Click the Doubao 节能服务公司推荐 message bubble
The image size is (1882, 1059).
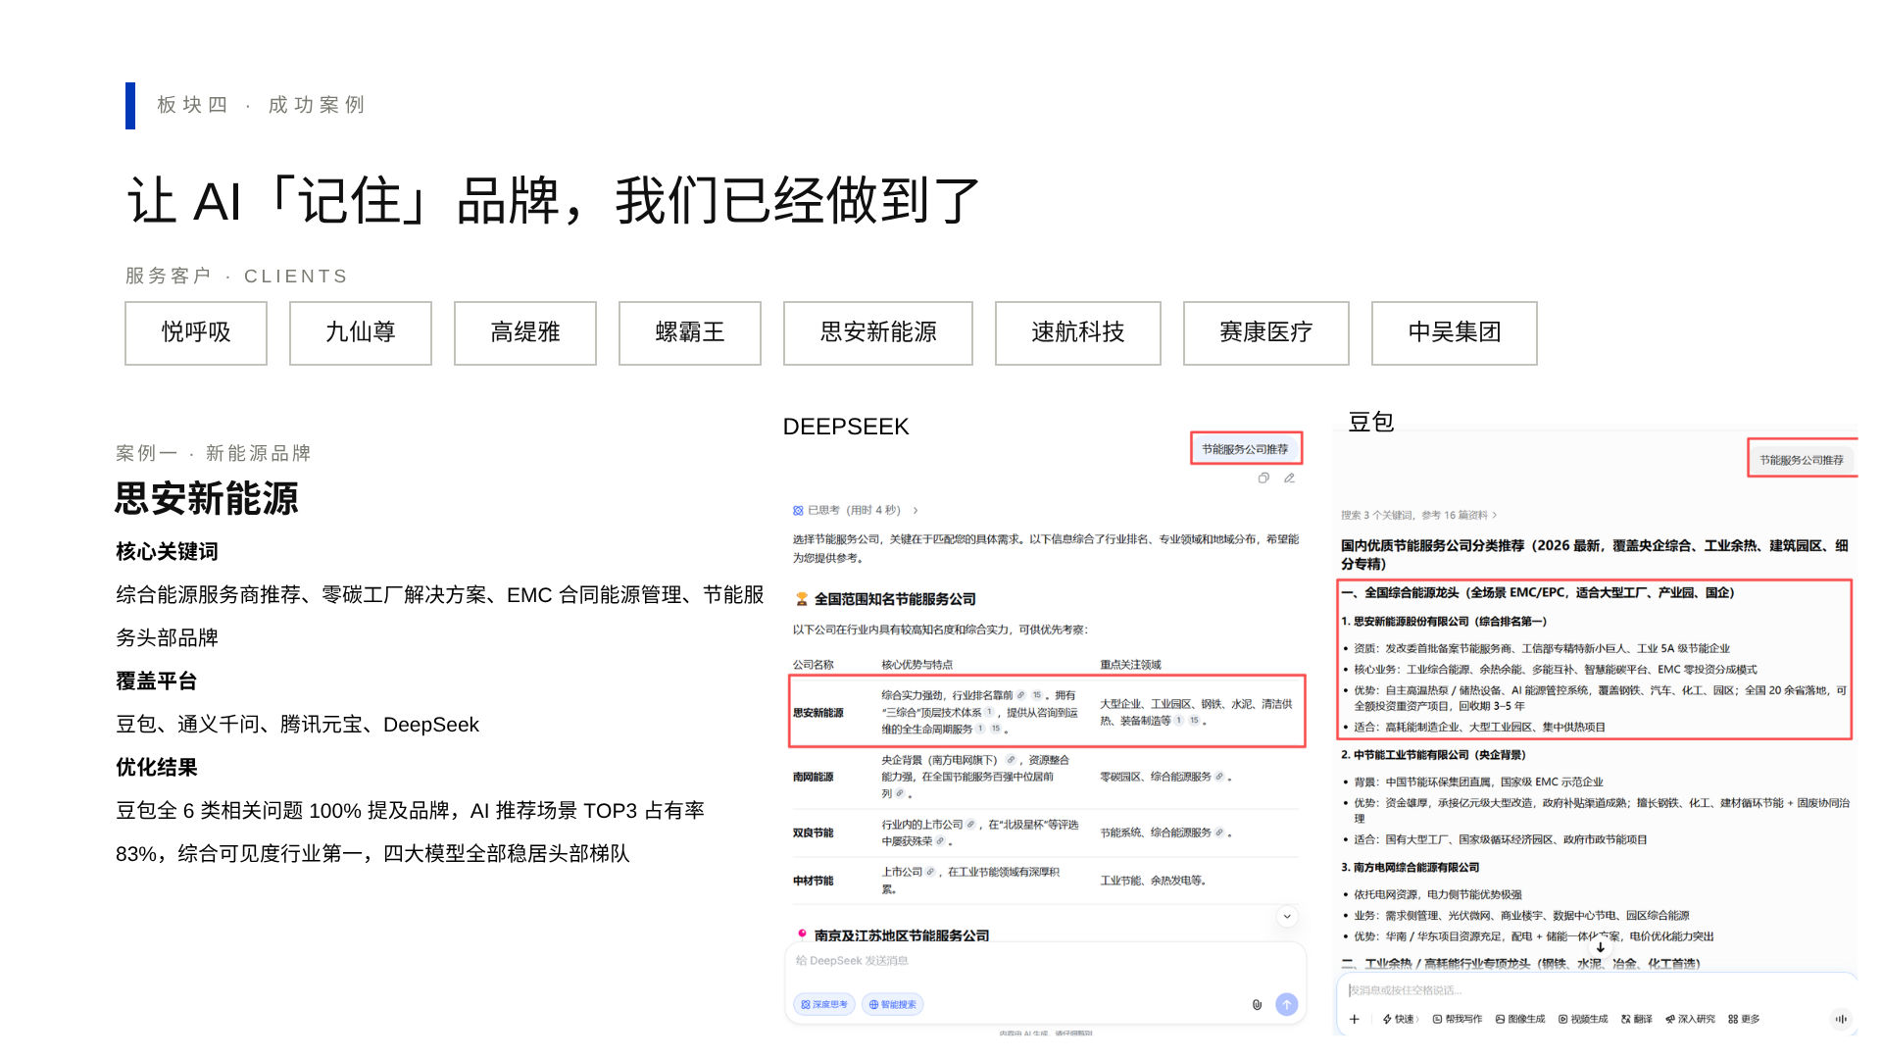tap(1802, 460)
